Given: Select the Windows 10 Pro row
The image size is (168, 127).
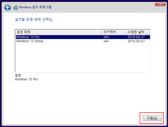Looking at the screenshot, I should point(83,37).
